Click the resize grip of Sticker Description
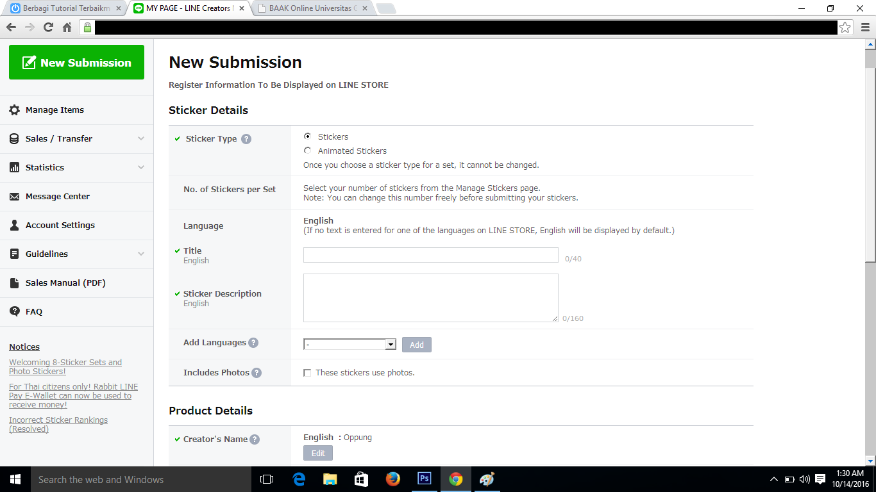 click(555, 318)
